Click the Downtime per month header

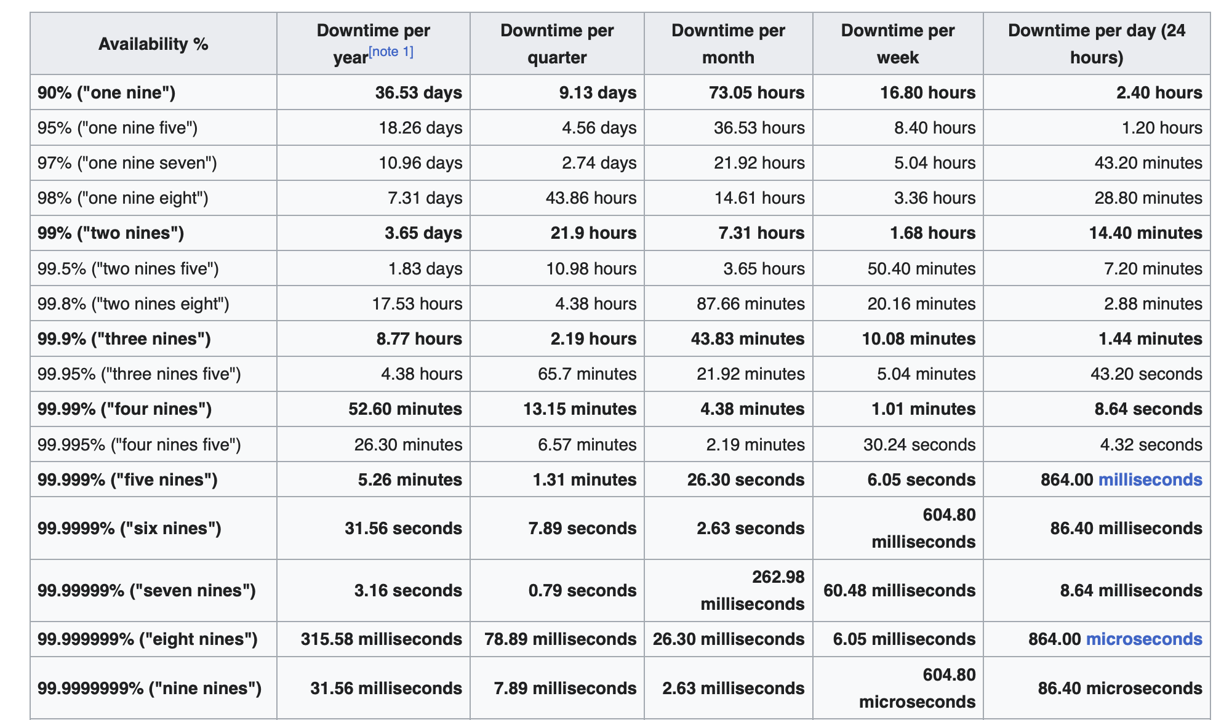728,44
